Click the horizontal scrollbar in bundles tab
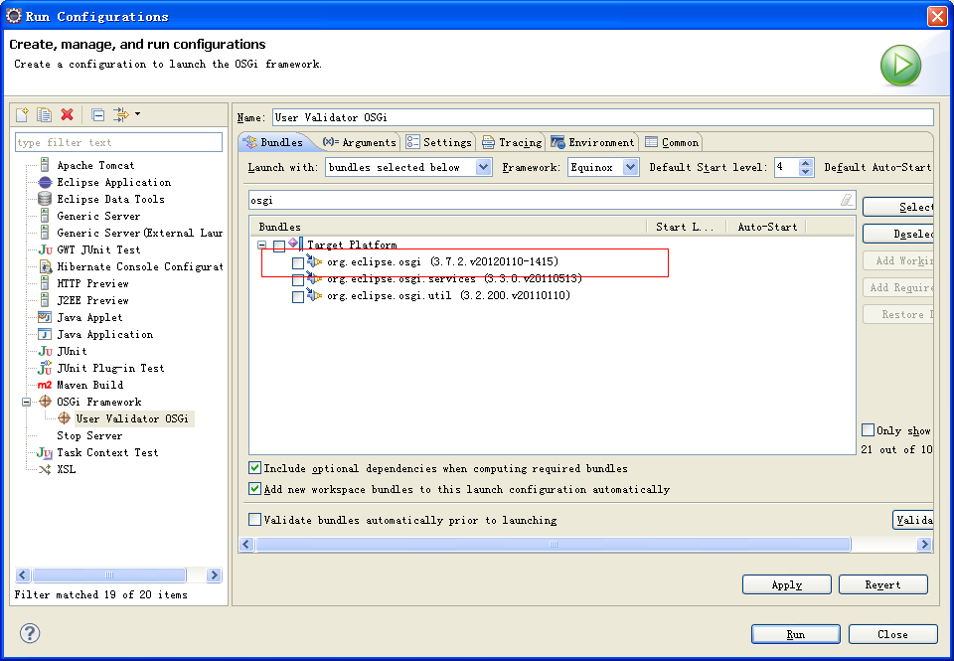This screenshot has width=954, height=661. [x=554, y=544]
